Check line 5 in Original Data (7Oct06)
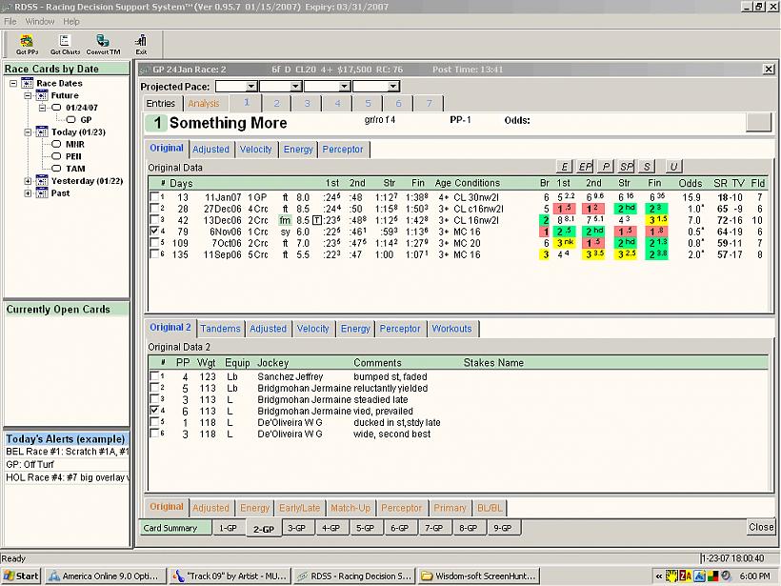This screenshot has height=586, width=781. point(154,243)
